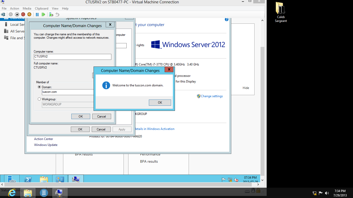
Task: Click the blue information icon in dialog
Action: (106, 85)
